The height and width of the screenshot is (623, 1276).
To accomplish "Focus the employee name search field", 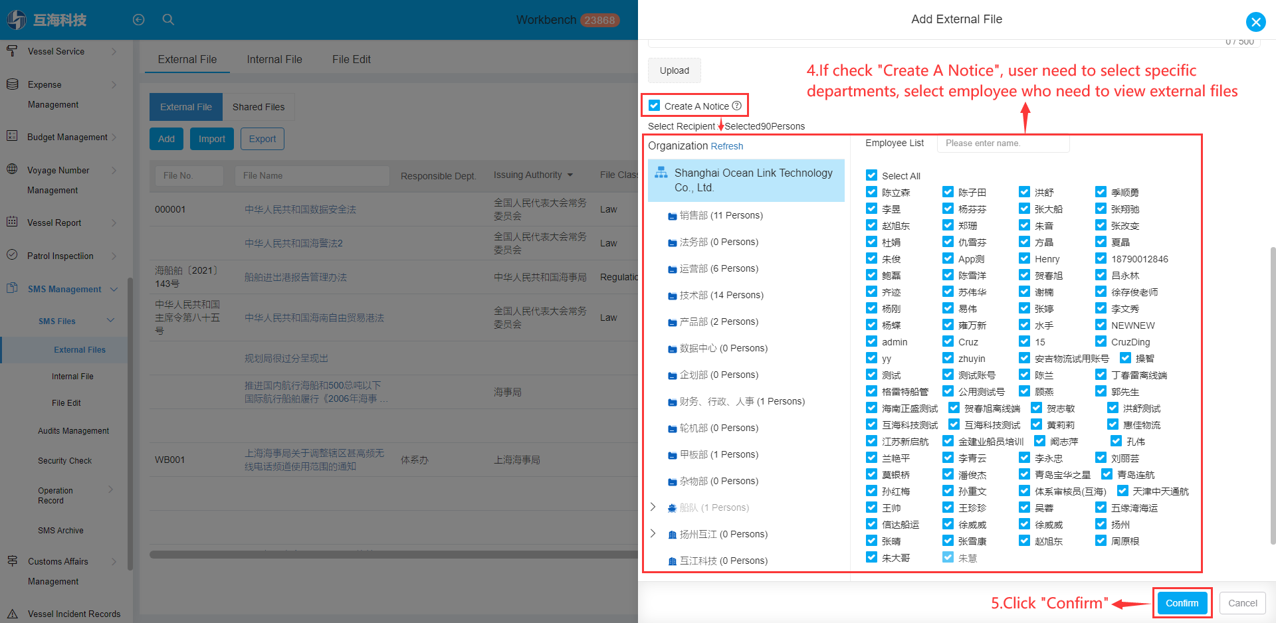I will tap(1003, 143).
